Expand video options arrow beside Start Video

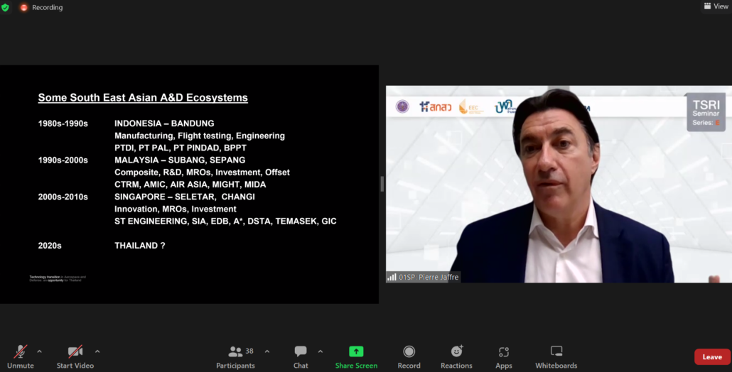click(x=97, y=351)
